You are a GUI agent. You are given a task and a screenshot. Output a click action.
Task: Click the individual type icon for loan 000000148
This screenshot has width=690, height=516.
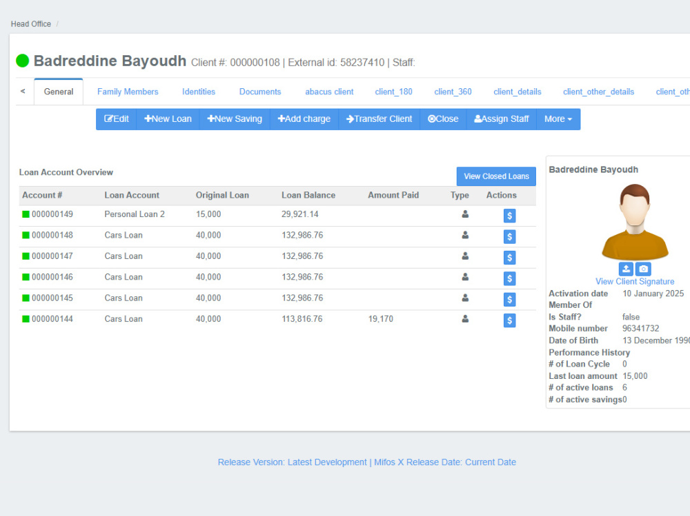click(x=465, y=235)
